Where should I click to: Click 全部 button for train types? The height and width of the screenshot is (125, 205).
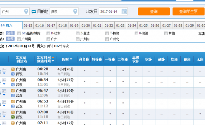[10, 33]
